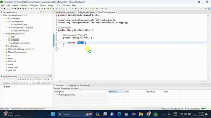Open the Navigate menu
The height and width of the screenshot is (118, 211).
pos(34,6)
